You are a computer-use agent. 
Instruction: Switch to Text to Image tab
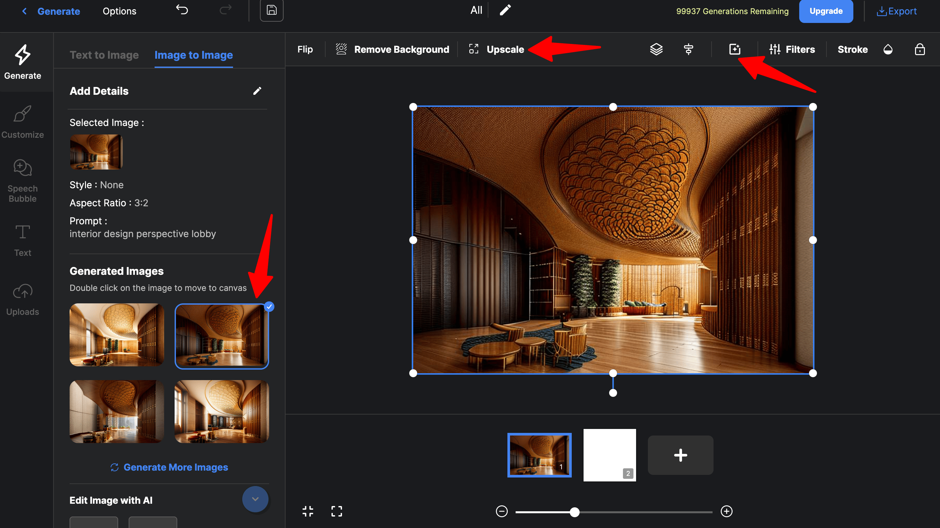pos(104,55)
